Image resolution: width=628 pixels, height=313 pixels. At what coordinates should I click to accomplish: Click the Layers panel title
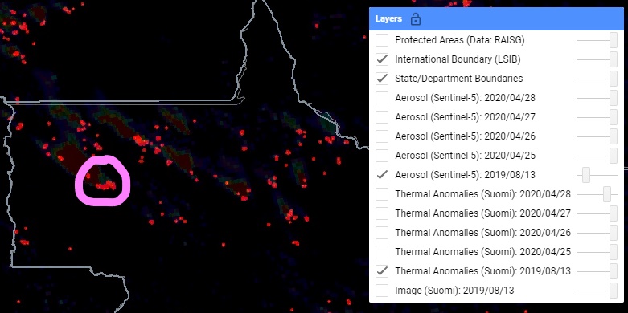(x=388, y=18)
